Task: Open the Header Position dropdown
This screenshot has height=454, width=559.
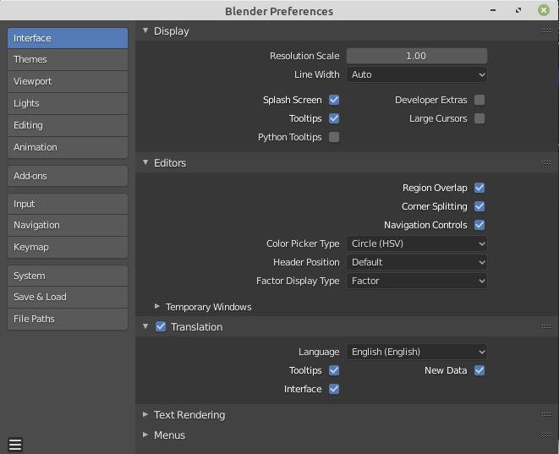Action: click(417, 262)
